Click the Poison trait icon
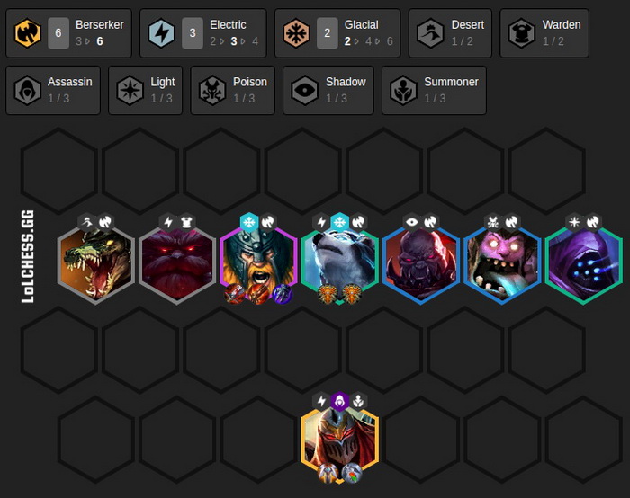 pos(212,90)
